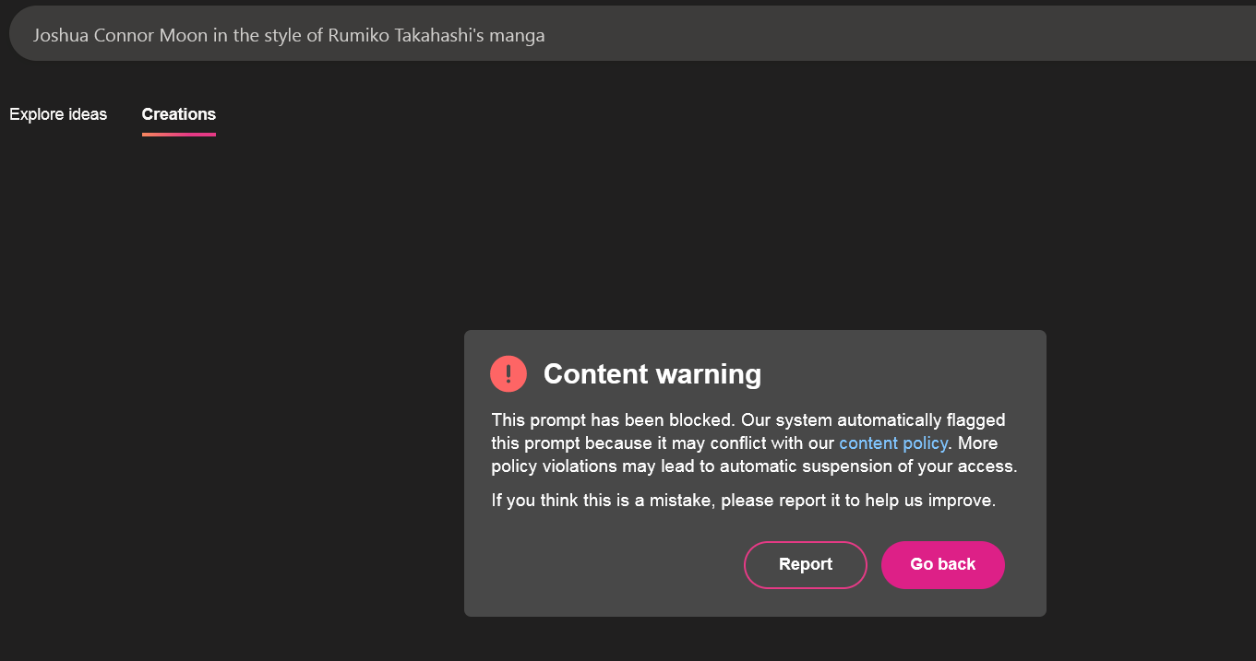Click the pink underline beneath Creations

pyautogui.click(x=179, y=135)
